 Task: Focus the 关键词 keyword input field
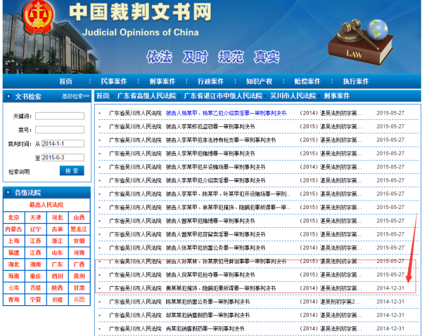pyautogui.click(x=60, y=116)
